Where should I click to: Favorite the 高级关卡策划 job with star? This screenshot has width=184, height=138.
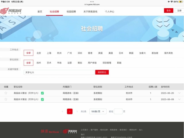pos(6,99)
